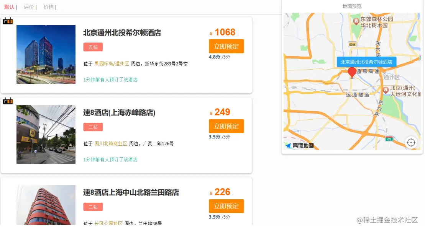Viewport: 425px width, 231px height.
Task: Click the 东郊森林公园 map marker icon
Action: pos(356,21)
